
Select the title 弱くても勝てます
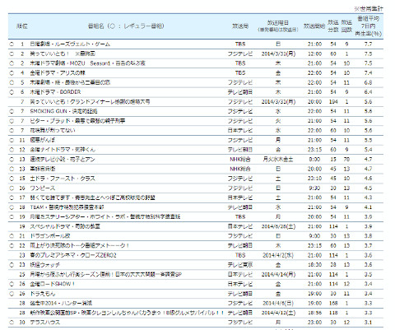coord(92,198)
